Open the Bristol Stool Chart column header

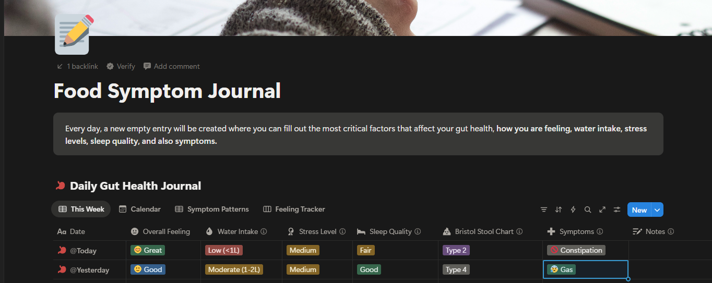coord(491,231)
